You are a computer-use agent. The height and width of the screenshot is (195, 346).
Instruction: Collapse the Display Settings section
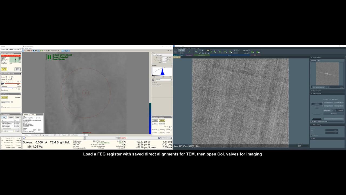pyautogui.click(x=312, y=58)
